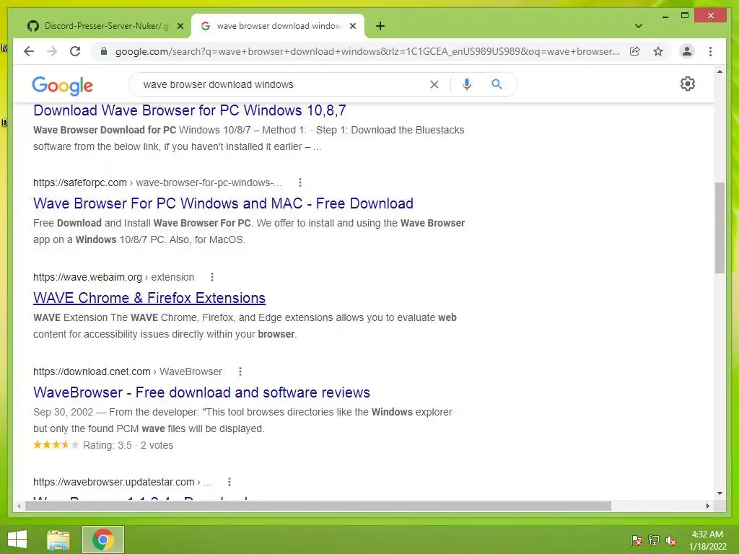Screen dimensions: 739x554
Task: Reload the current page
Action: (75, 51)
